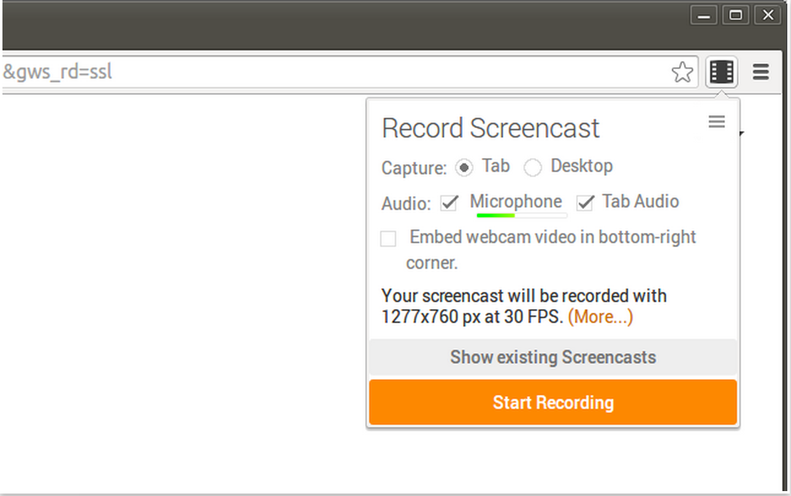This screenshot has width=791, height=496.
Task: Click the Record Screencast heading
Action: [490, 128]
